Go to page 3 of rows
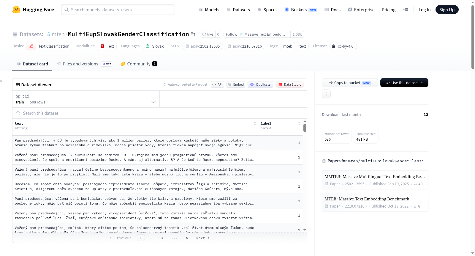 (162, 238)
